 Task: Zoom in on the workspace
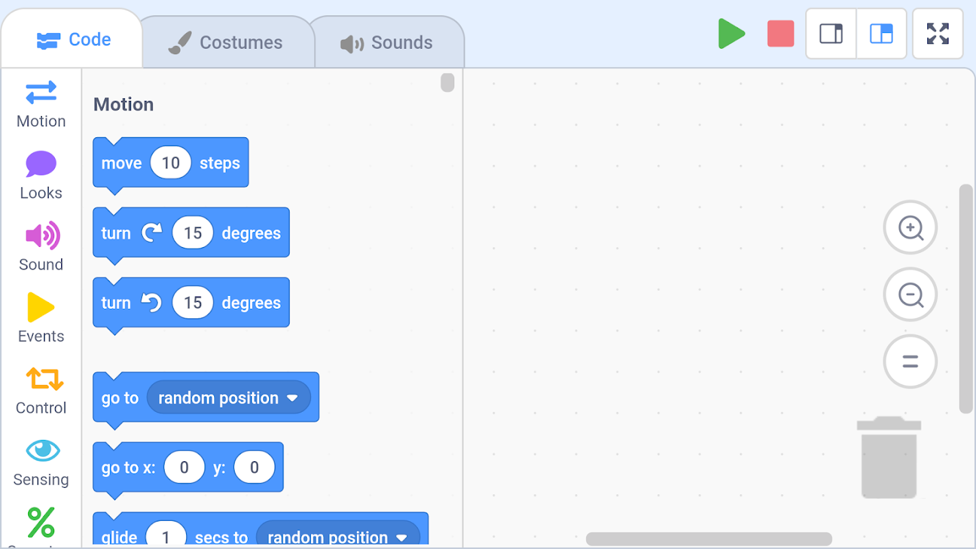tap(910, 227)
